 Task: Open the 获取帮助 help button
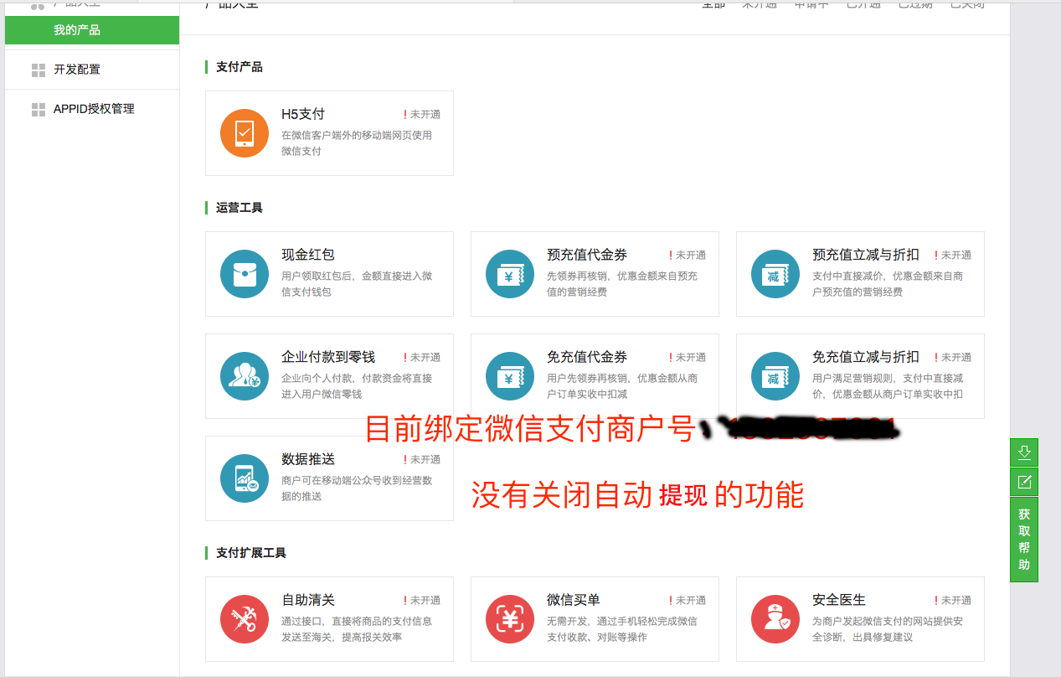pyautogui.click(x=1024, y=540)
